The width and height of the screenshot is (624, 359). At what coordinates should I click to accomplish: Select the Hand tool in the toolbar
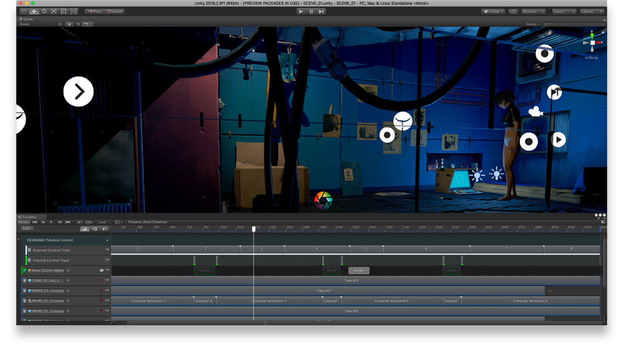point(24,11)
